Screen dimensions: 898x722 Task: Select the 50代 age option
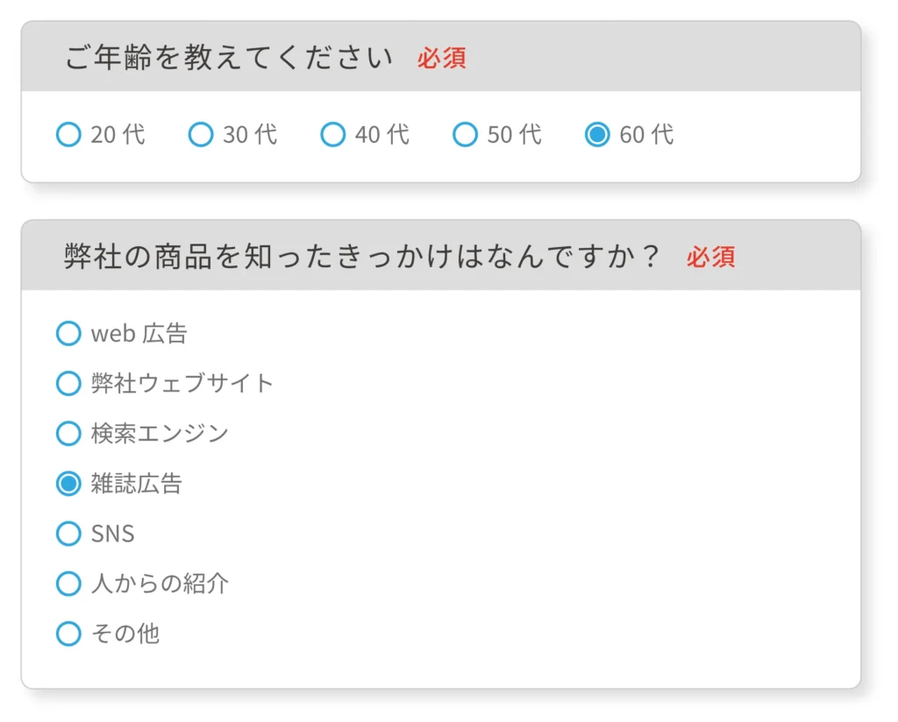[x=465, y=135]
